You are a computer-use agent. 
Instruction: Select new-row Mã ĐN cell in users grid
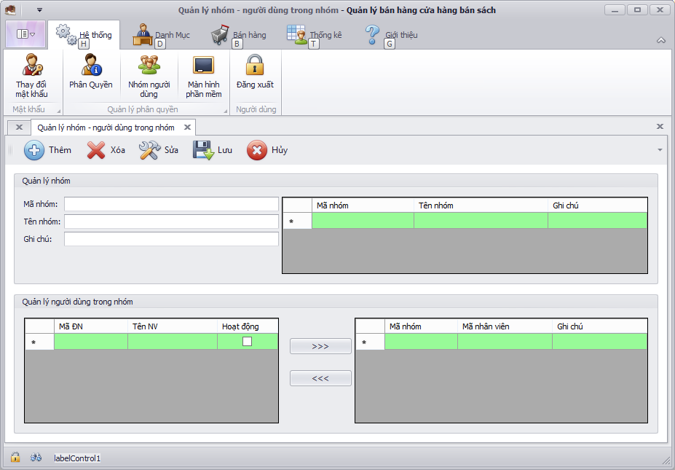[91, 341]
